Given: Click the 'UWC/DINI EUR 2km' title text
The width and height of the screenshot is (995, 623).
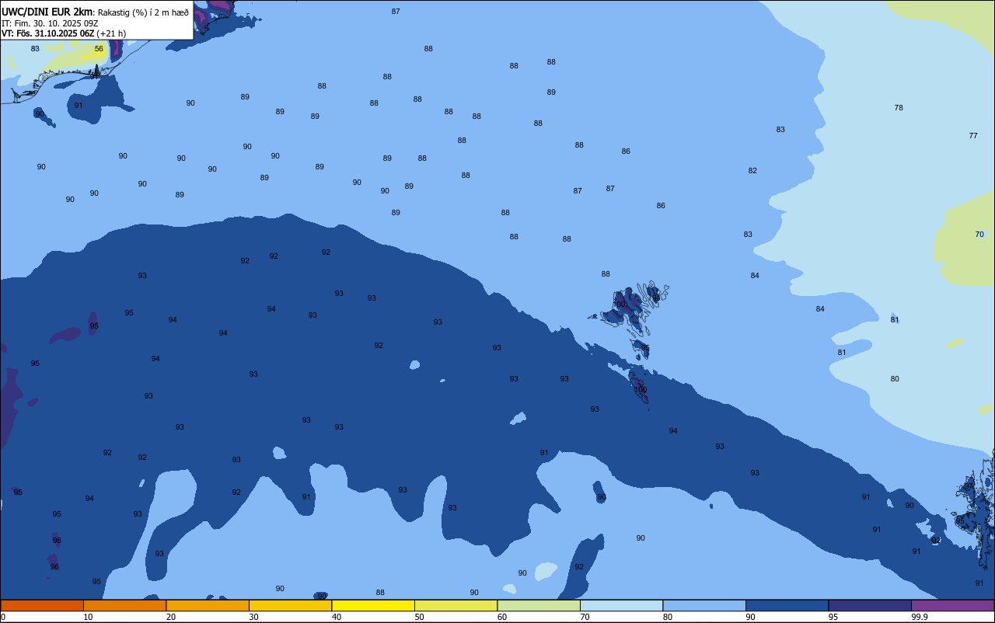Looking at the screenshot, I should click(47, 11).
